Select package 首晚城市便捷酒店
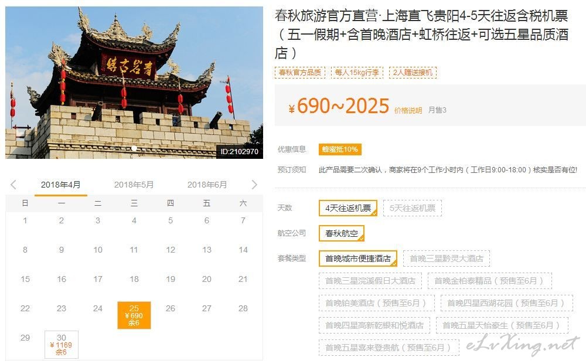 click(357, 258)
